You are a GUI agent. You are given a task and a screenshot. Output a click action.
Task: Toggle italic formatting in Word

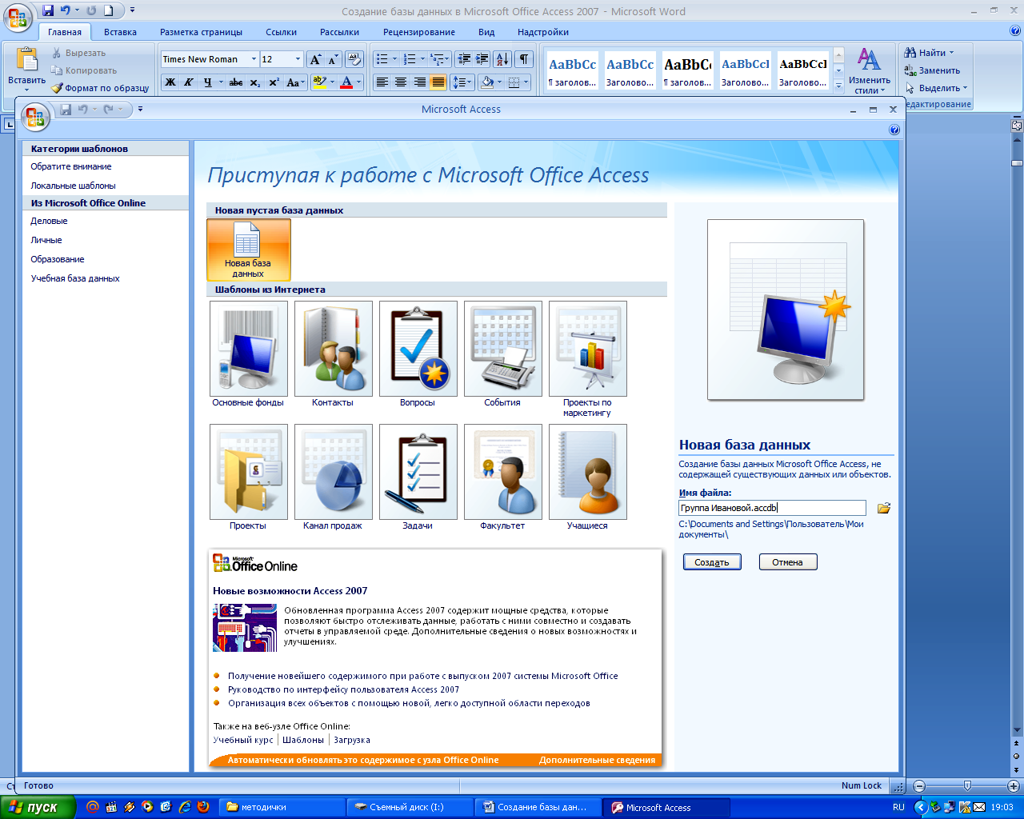pyautogui.click(x=189, y=82)
